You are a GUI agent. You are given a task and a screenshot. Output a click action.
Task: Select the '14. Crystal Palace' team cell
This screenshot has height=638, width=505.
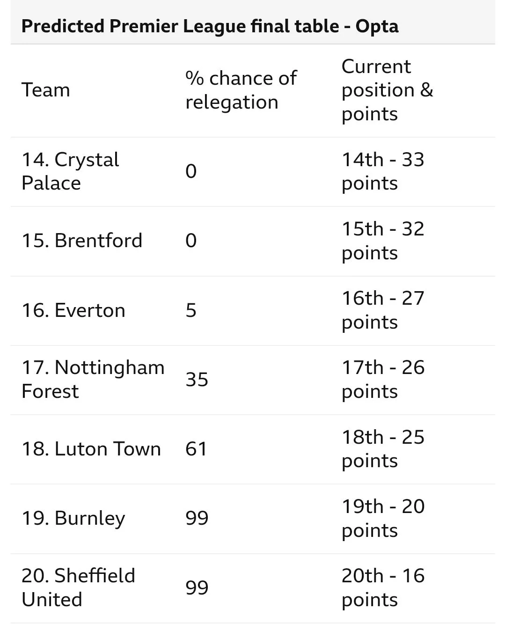coord(70,171)
